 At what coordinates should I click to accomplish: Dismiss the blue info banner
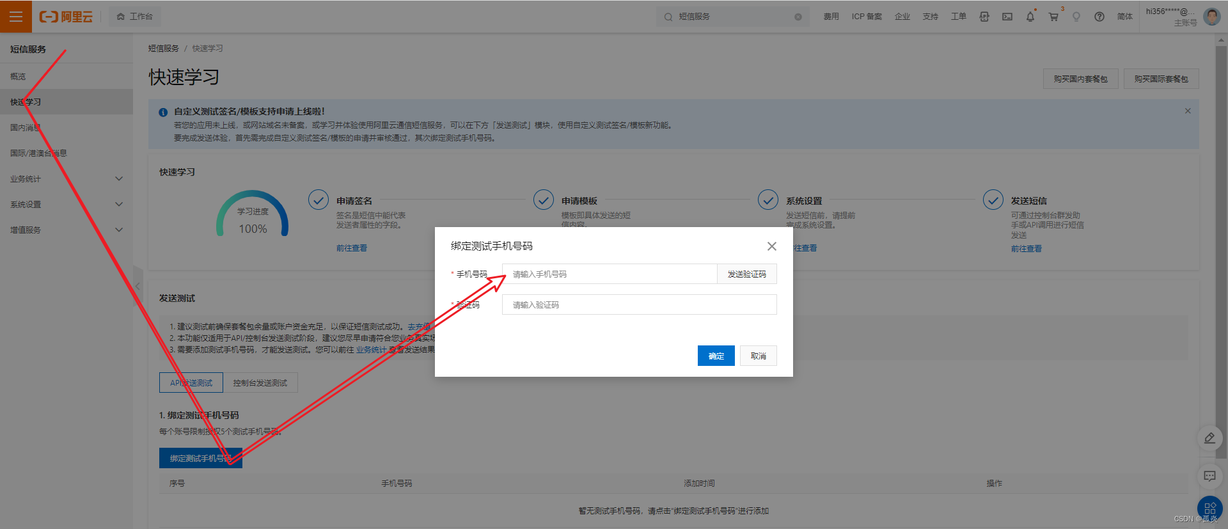(x=1188, y=111)
